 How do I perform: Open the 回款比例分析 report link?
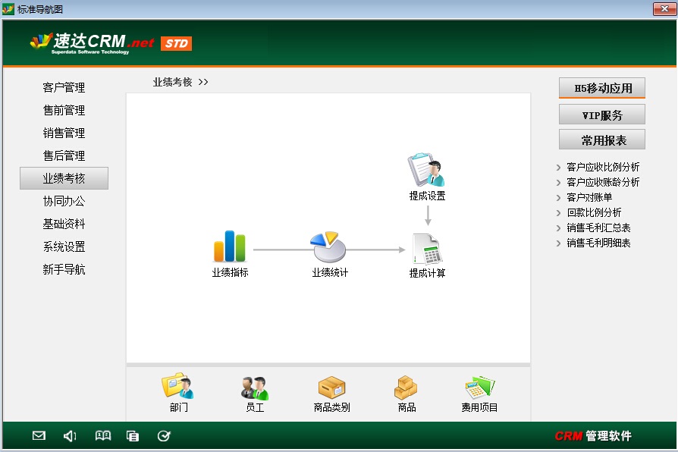point(594,212)
